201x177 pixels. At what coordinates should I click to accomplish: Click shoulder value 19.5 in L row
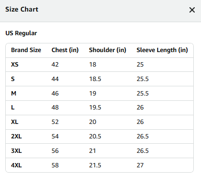(95, 108)
